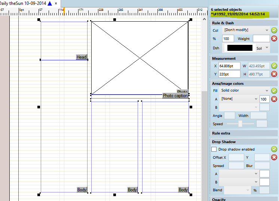Click the Speed value field
Image resolution: width=279 pixels, height=201 pixels.
pyautogui.click(x=261, y=124)
